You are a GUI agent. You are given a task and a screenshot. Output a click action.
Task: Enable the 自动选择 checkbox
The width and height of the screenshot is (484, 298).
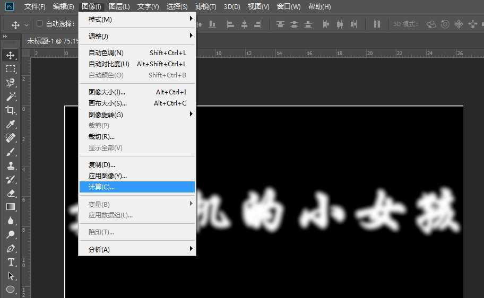[39, 24]
